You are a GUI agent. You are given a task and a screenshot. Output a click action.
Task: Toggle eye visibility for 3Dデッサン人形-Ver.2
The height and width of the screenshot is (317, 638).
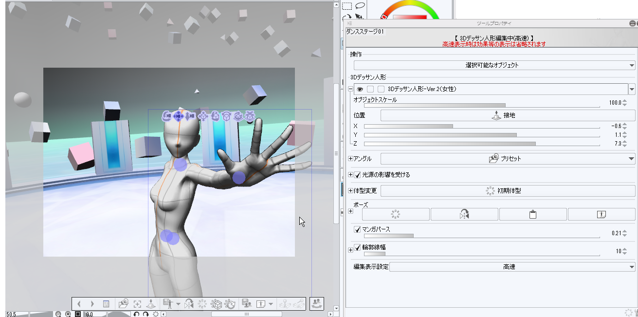[360, 89]
